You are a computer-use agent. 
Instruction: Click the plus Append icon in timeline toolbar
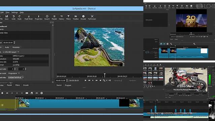(x=2, y=93)
